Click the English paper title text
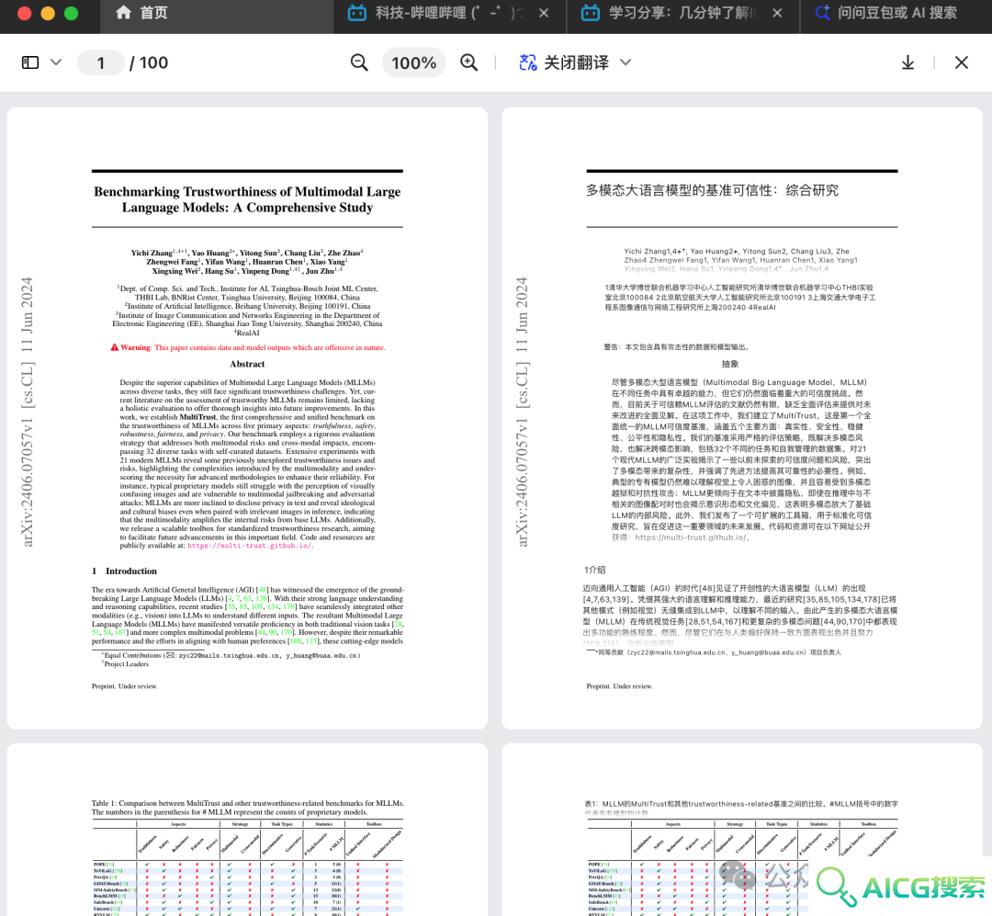Image resolution: width=992 pixels, height=916 pixels. pos(247,199)
